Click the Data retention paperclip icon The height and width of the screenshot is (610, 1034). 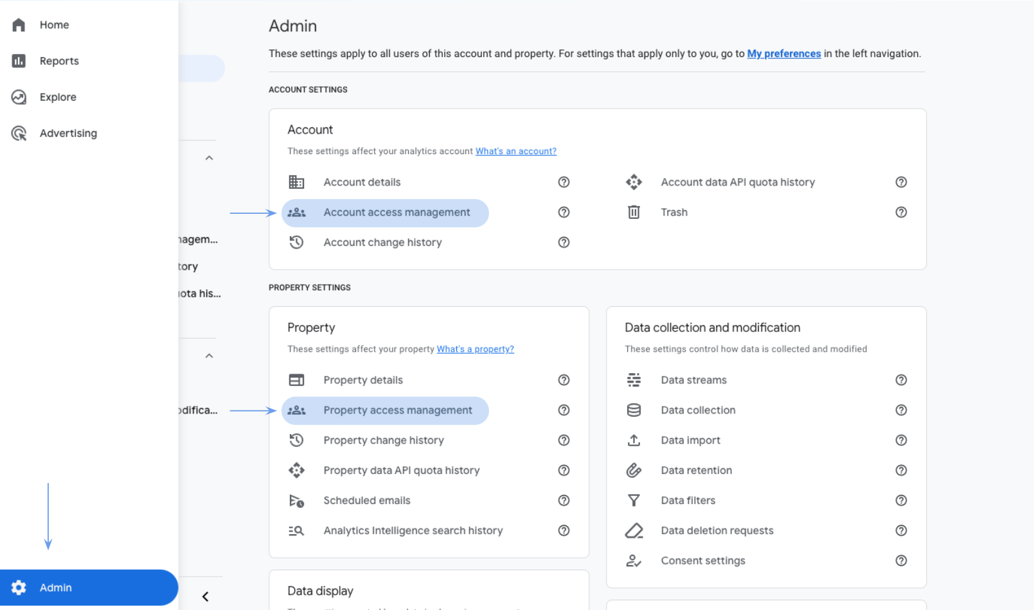(x=634, y=471)
